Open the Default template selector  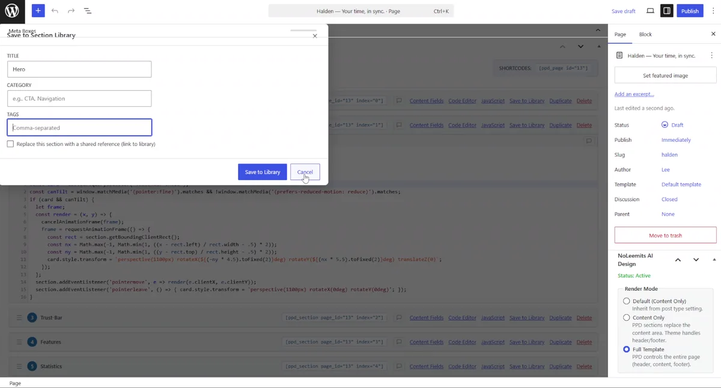coord(681,184)
